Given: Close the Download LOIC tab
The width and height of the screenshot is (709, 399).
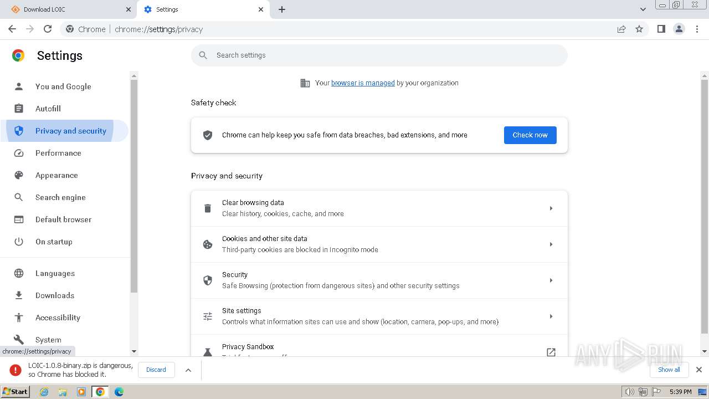Looking at the screenshot, I should point(129,9).
